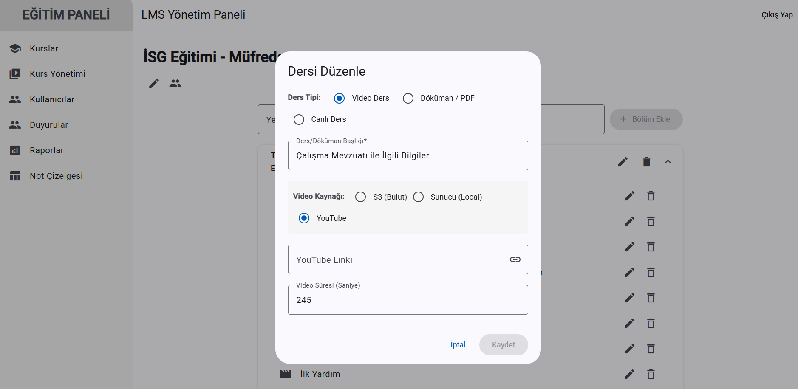Screen dimensions: 798x389
Task: Edit the İlk Yardım lesson pencil icon
Action: pos(629,374)
